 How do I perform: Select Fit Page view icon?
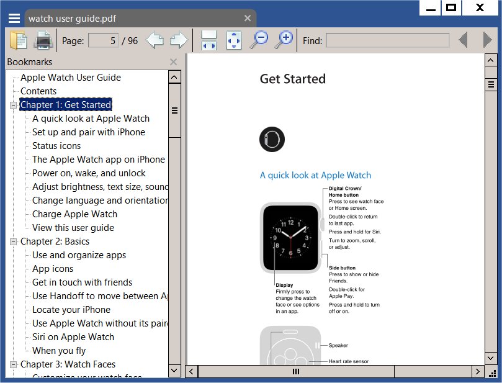point(234,40)
